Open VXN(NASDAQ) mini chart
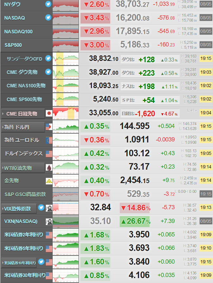This screenshot has width=213, height=283. click(66, 222)
